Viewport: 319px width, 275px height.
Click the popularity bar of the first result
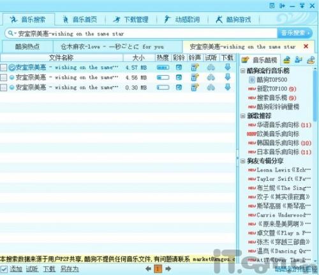[x=163, y=67]
